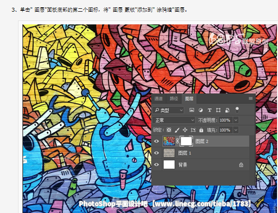The width and height of the screenshot is (278, 213).
Task: Expand the 不透明度 opacity slider arrow
Action: (236, 120)
